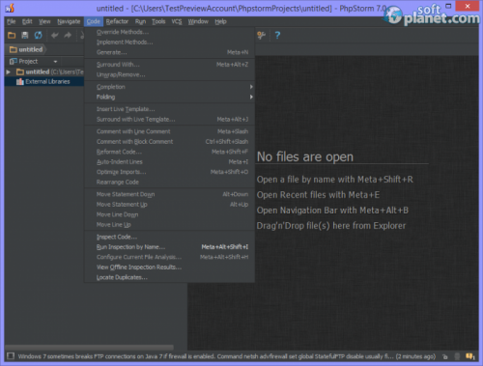Select View Offline Inspection Results entry

pos(170,267)
